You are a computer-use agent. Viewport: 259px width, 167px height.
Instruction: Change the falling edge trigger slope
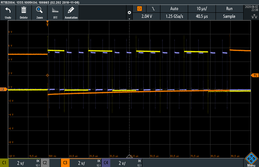pos(153,9)
